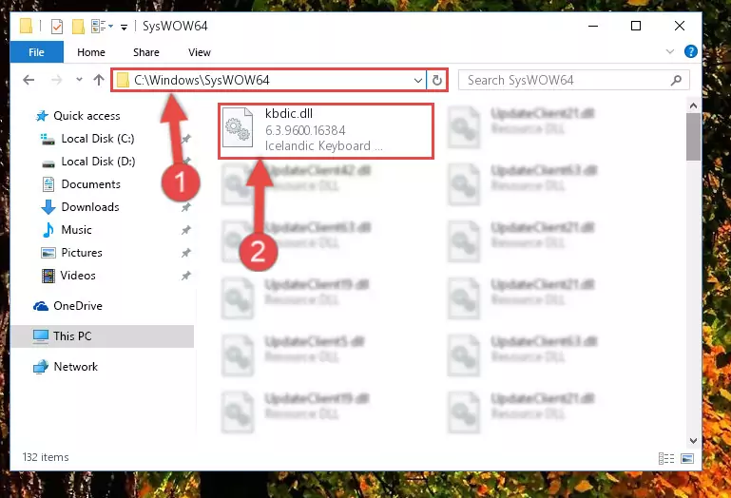Click the Quick access star icon
This screenshot has height=498, width=731.
pyautogui.click(x=42, y=116)
